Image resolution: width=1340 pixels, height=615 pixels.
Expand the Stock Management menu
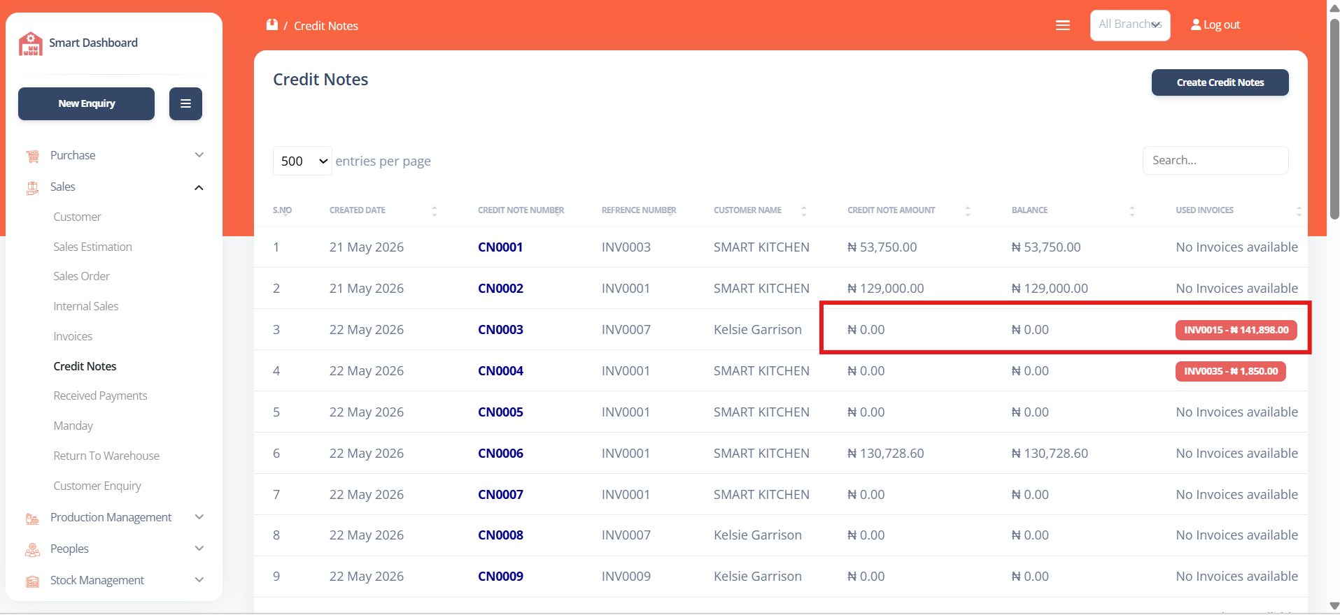pos(199,580)
